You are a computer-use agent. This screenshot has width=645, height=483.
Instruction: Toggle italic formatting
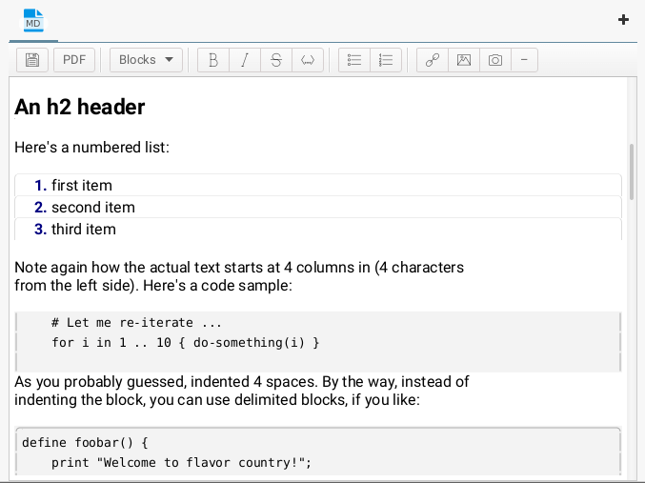245,60
